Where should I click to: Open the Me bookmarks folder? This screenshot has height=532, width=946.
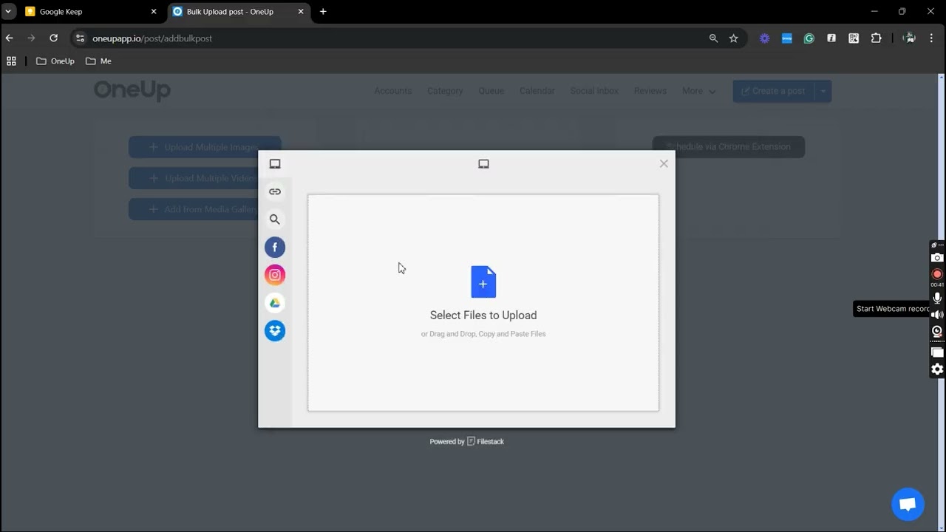tap(98, 61)
